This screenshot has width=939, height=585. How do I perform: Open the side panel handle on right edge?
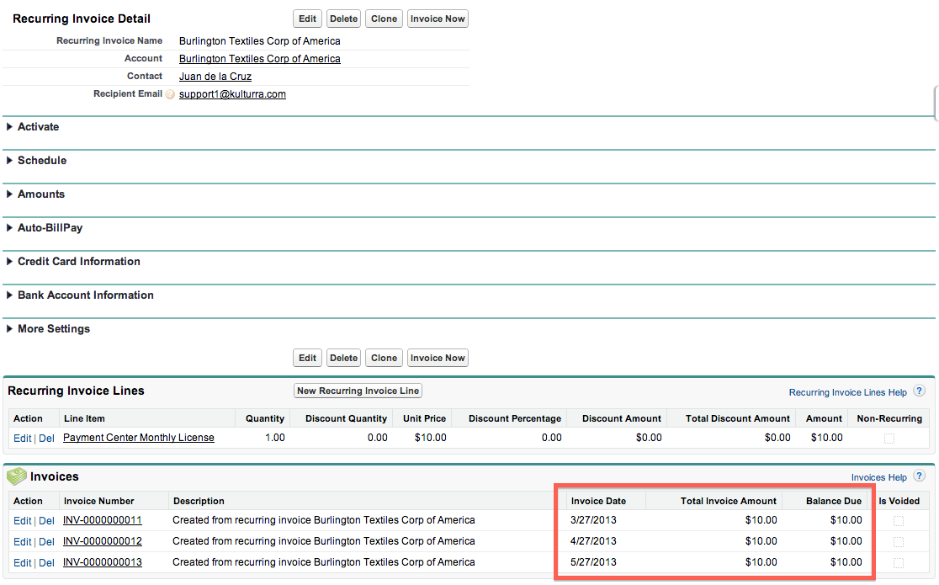tap(936, 103)
